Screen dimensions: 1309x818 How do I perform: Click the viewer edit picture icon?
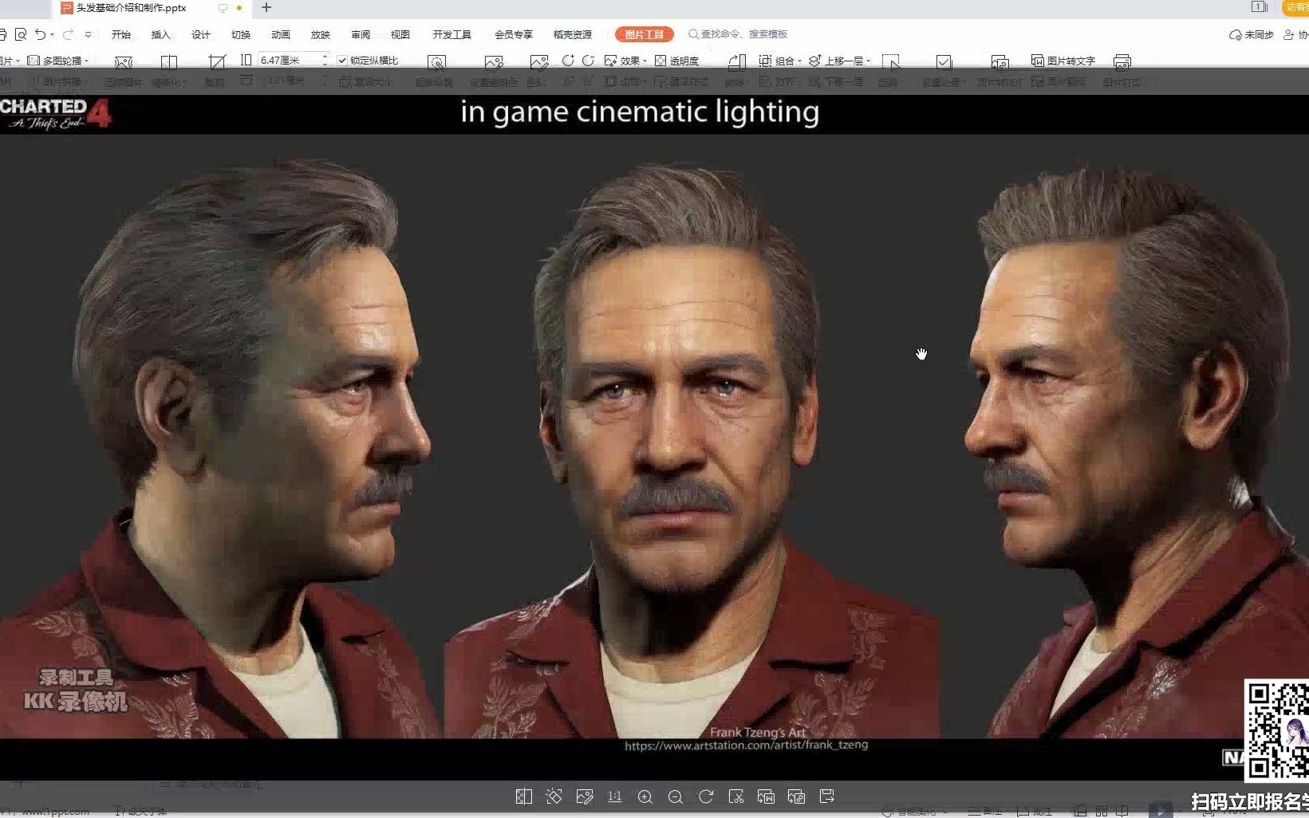click(x=585, y=796)
